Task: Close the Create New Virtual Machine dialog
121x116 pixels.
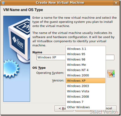Action: 116,3
